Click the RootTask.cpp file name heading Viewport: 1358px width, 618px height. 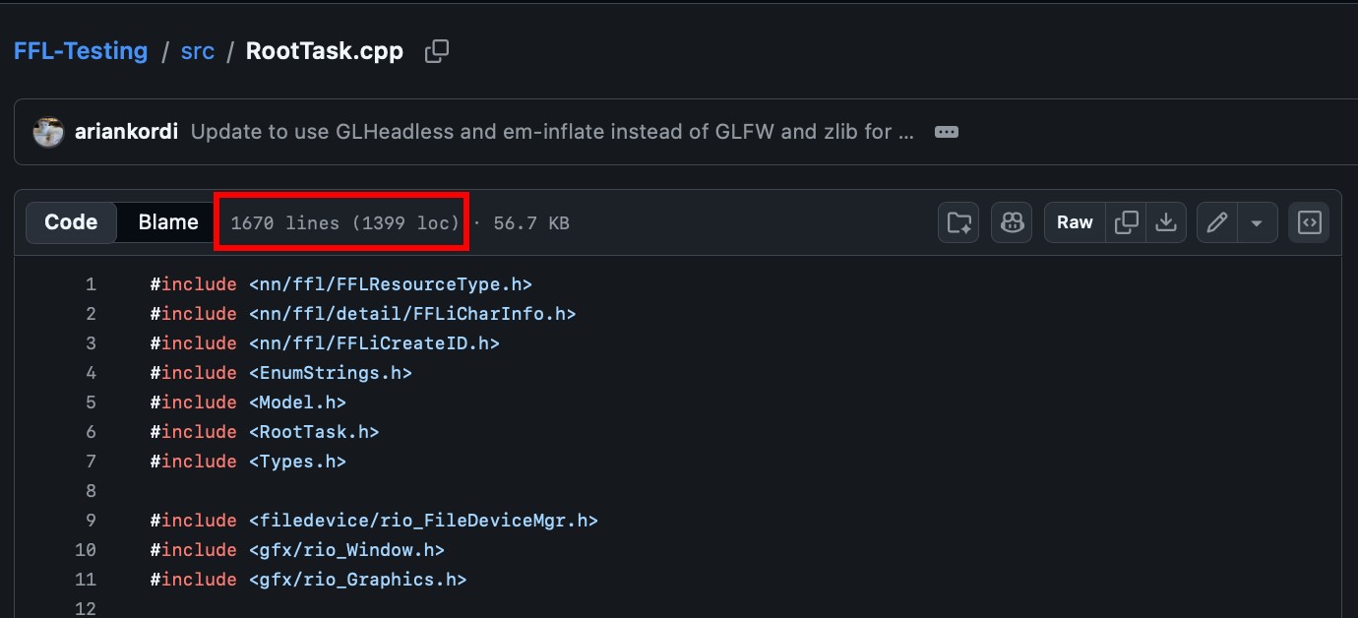[325, 51]
